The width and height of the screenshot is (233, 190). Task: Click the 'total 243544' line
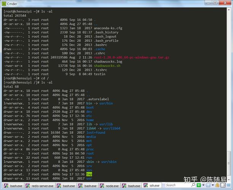coord(15,16)
